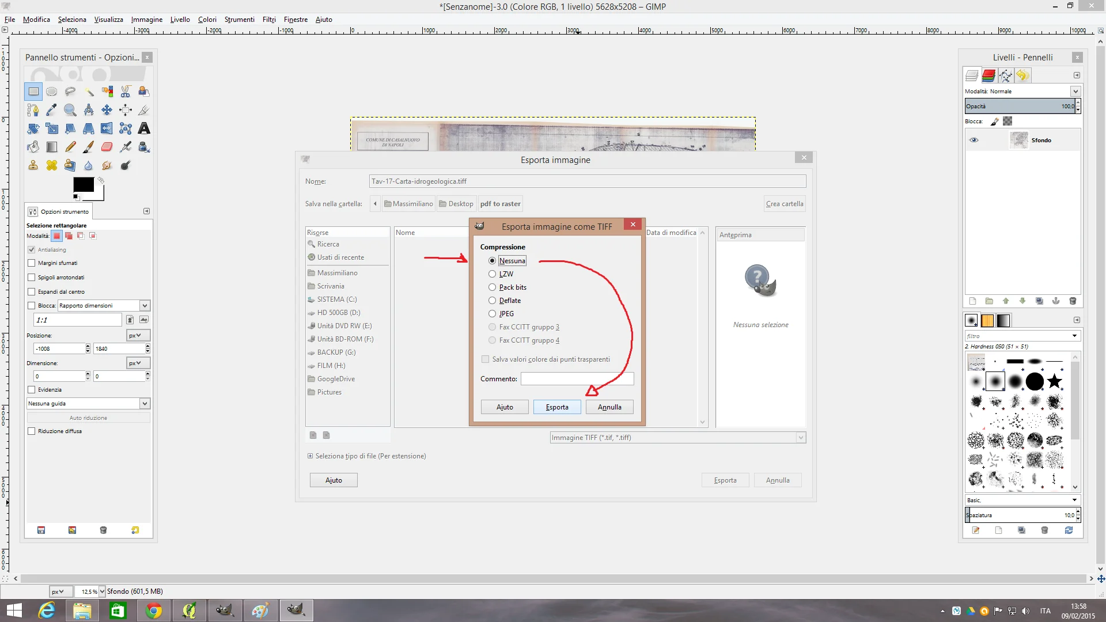Click Esporta in the TIFF dialog
The width and height of the screenshot is (1106, 622).
point(557,407)
